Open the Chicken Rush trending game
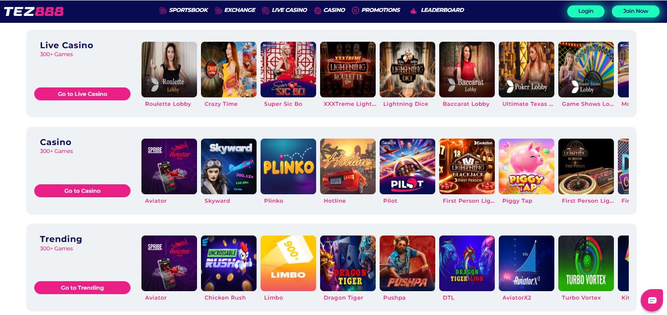This screenshot has width=667, height=315. 229,263
